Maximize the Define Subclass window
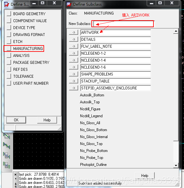This screenshot has height=188, width=184. [x=160, y=3]
